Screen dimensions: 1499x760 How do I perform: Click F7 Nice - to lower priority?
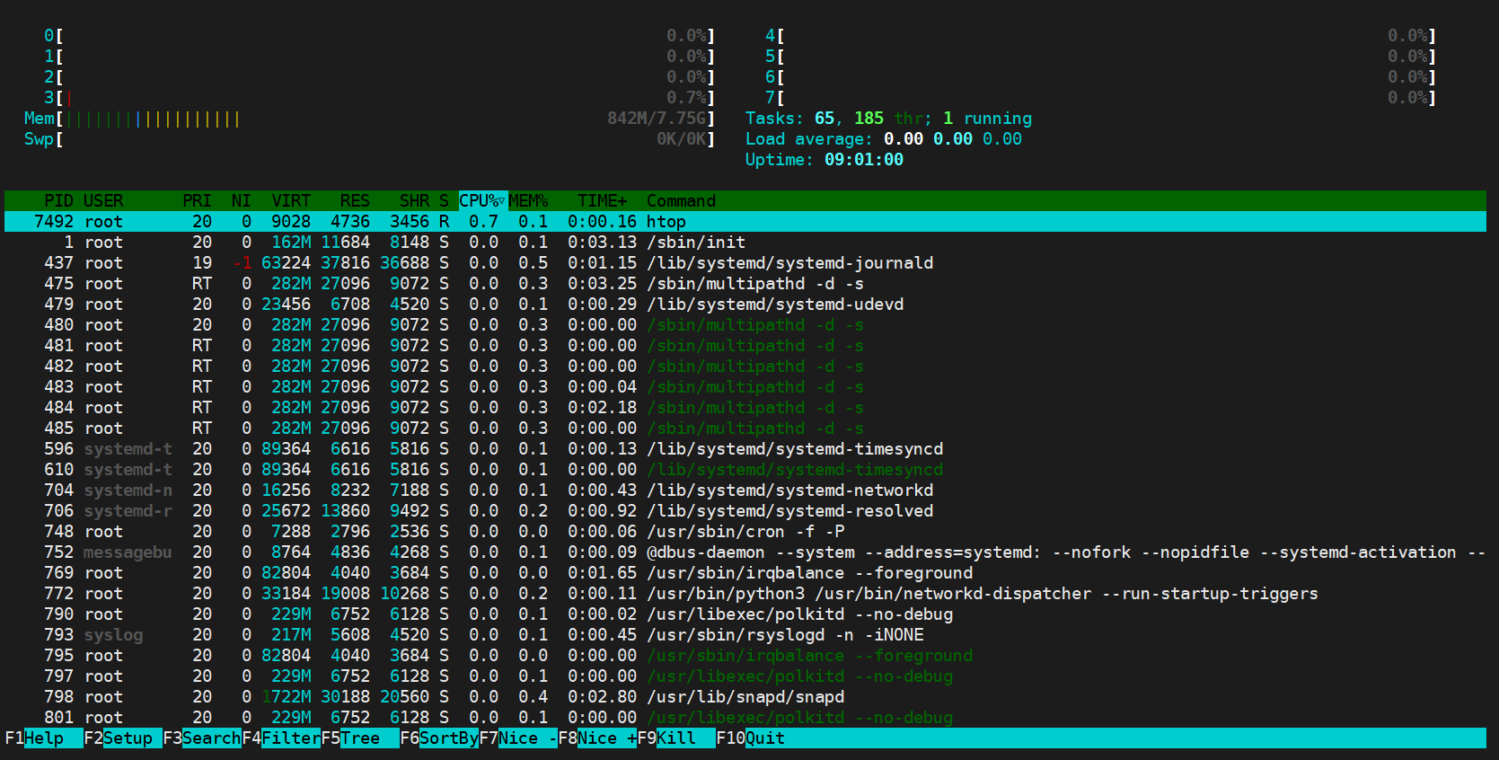pyautogui.click(x=518, y=738)
